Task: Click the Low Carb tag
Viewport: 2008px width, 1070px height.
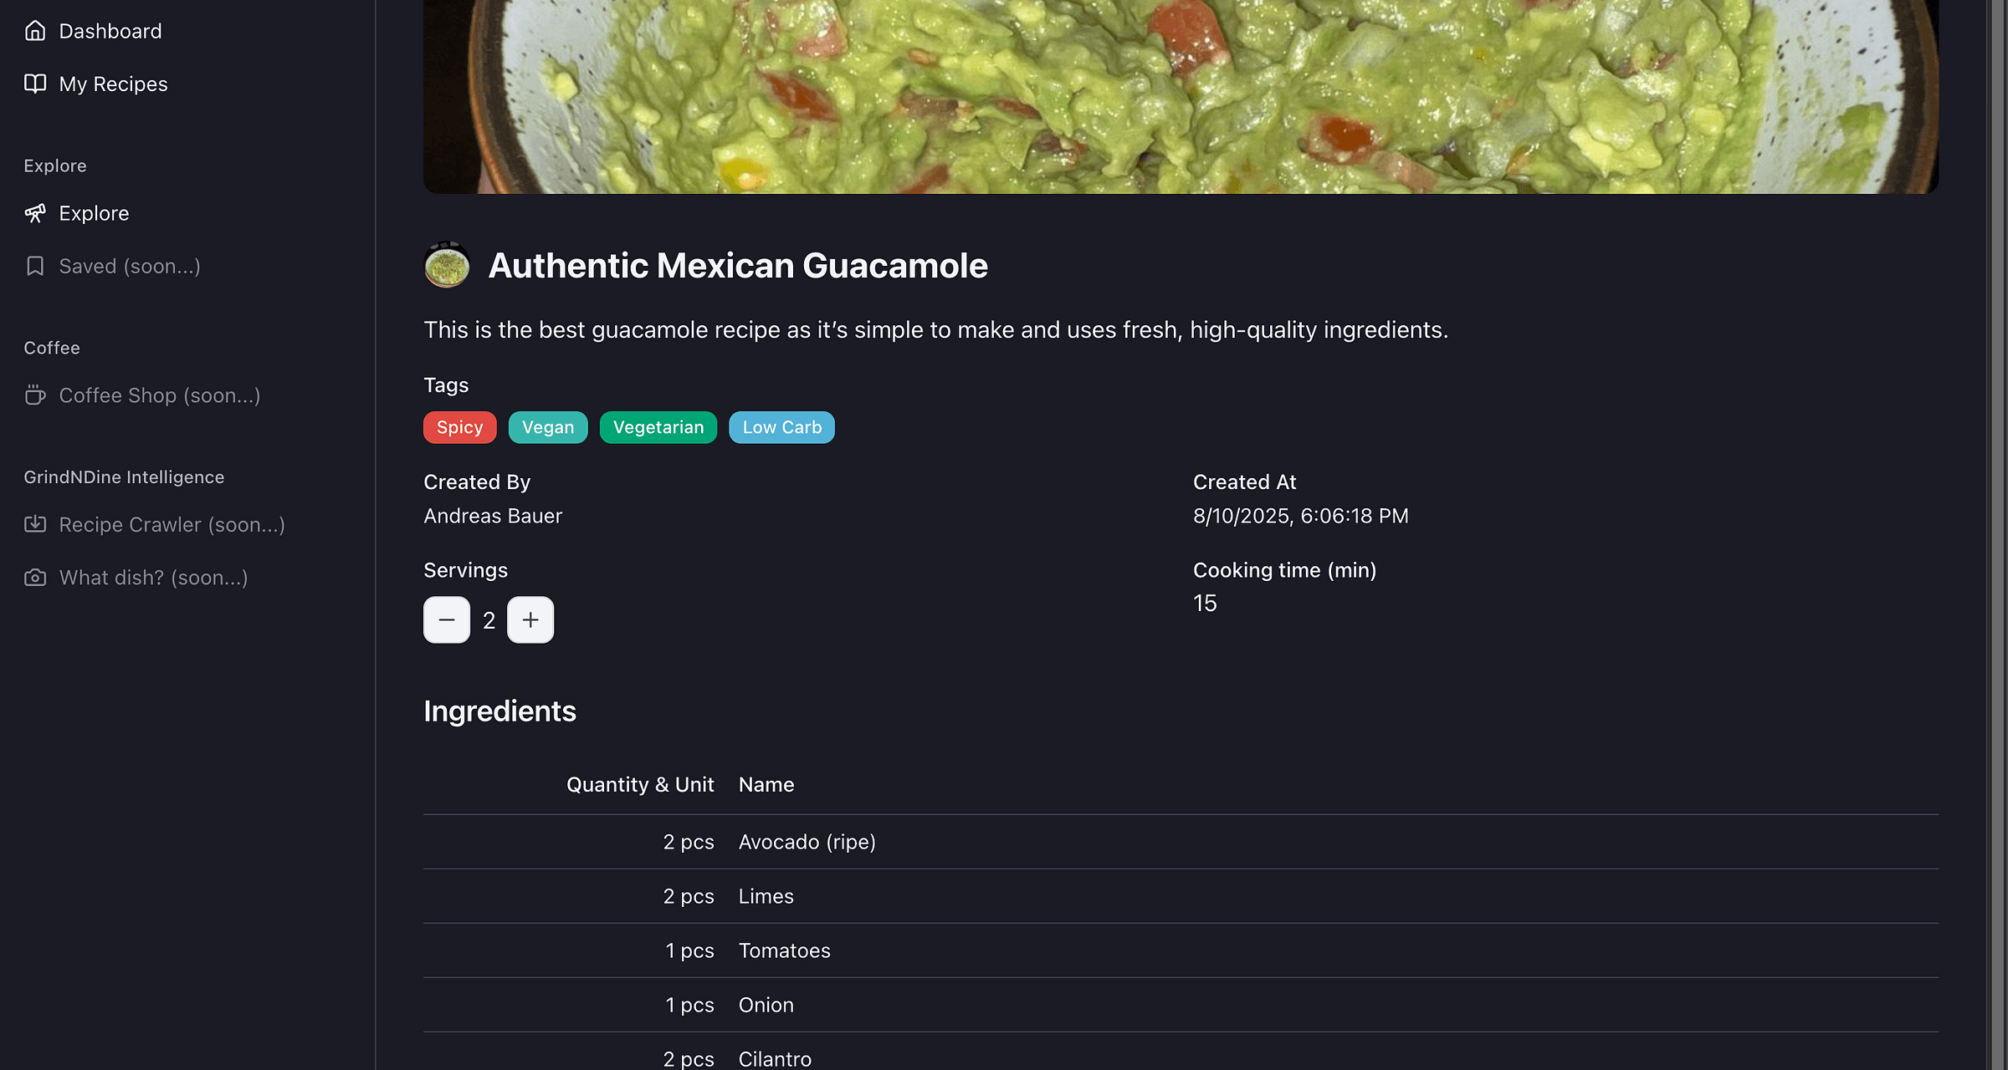Action: 781,427
